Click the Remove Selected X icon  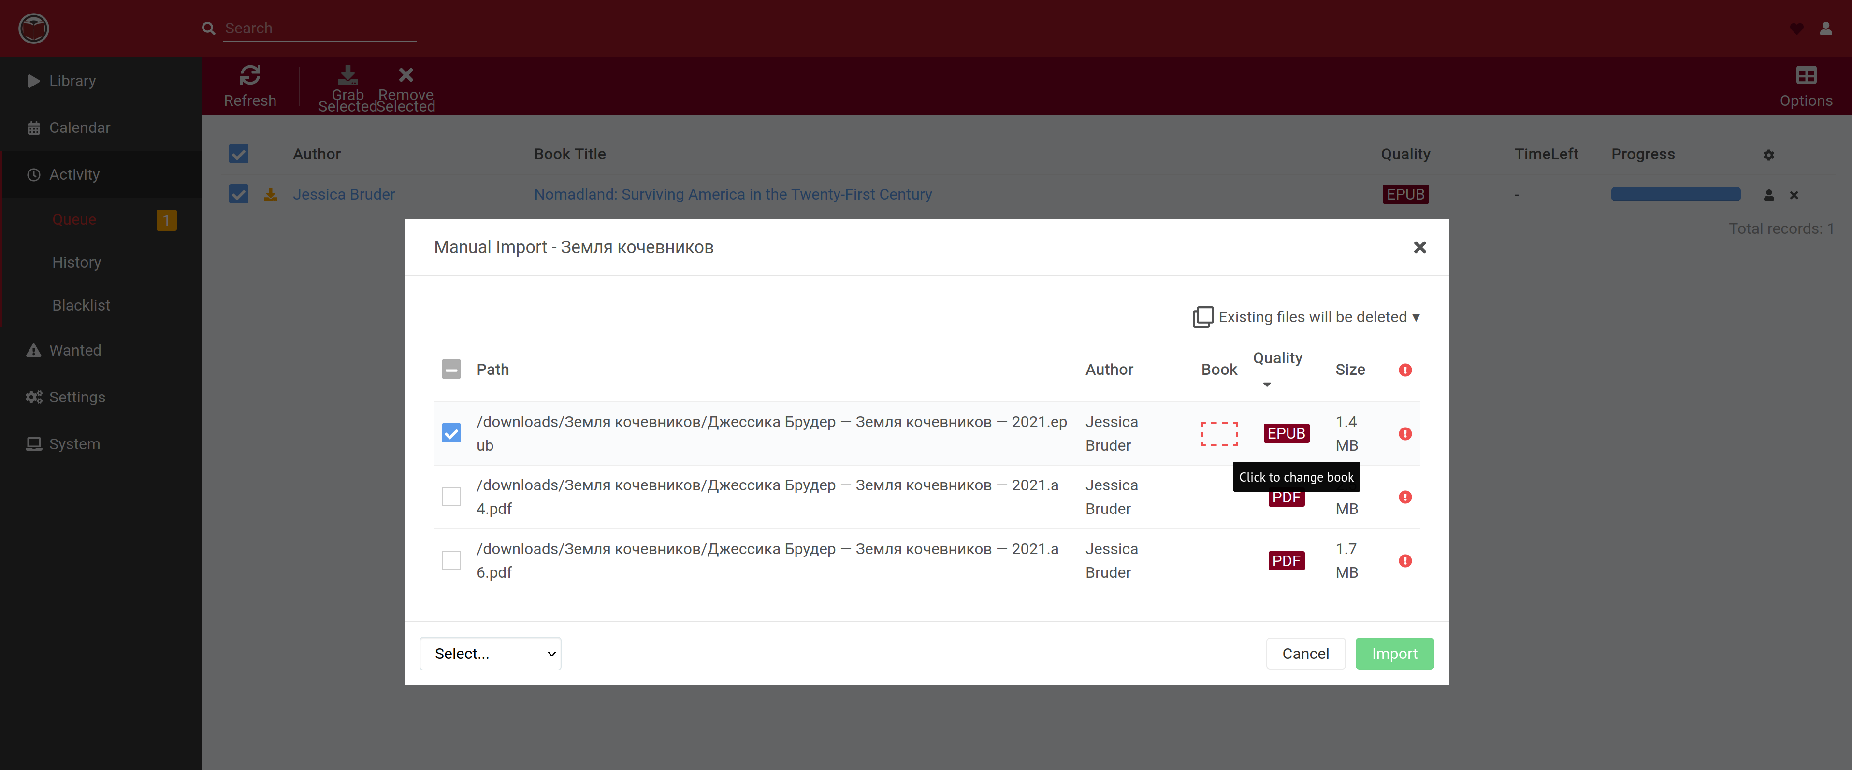[405, 75]
